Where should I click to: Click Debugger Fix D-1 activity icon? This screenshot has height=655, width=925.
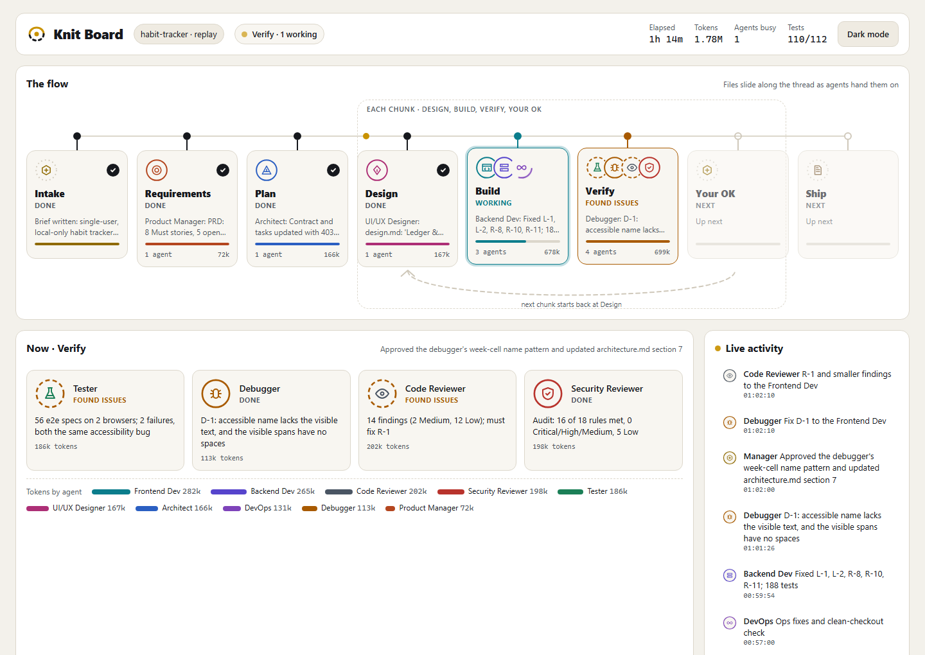coord(730,423)
